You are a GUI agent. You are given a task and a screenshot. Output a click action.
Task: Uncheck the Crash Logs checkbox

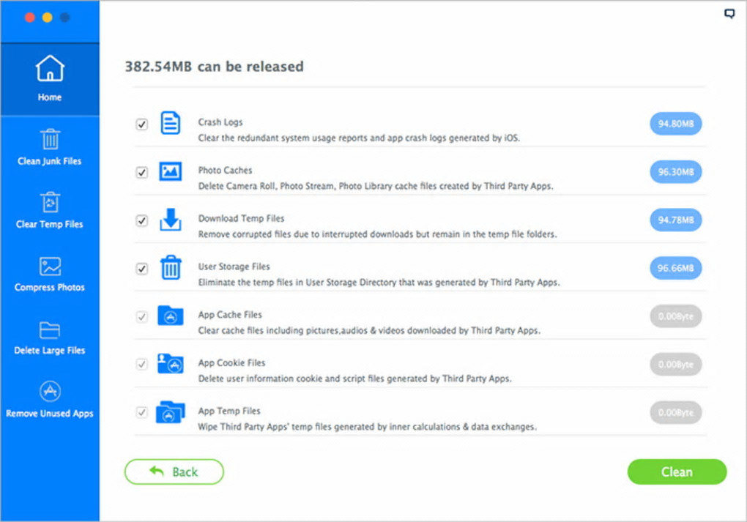[x=142, y=124]
